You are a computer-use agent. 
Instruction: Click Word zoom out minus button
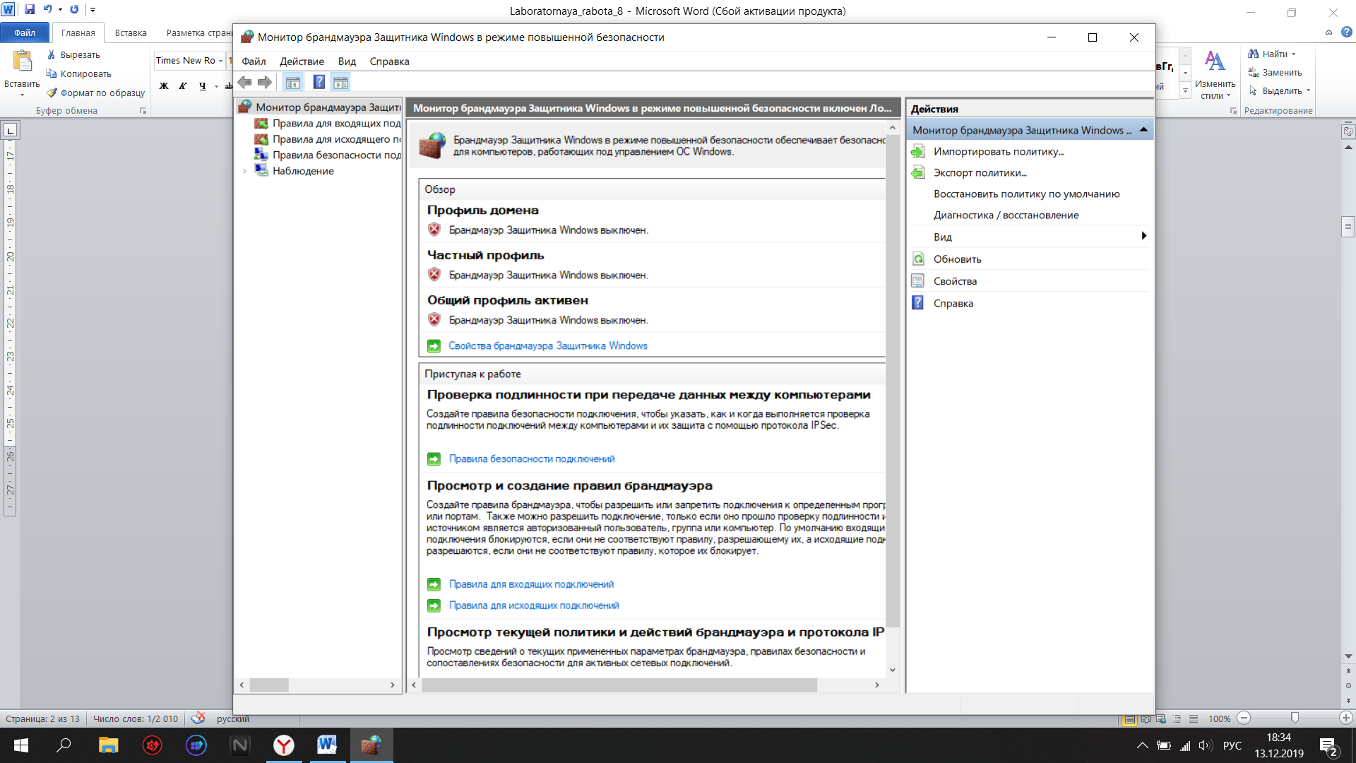1244,718
